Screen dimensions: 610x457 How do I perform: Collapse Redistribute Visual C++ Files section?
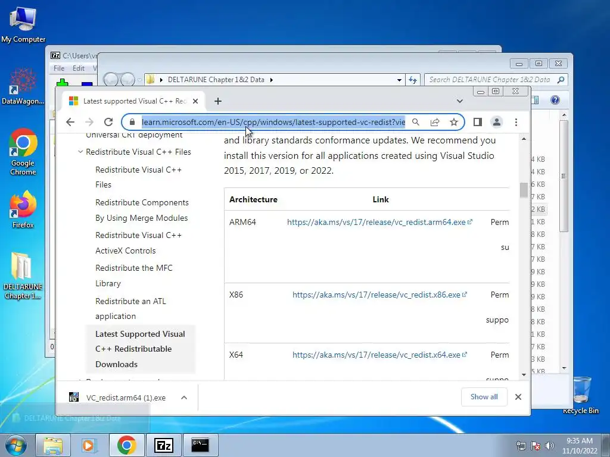(x=80, y=152)
